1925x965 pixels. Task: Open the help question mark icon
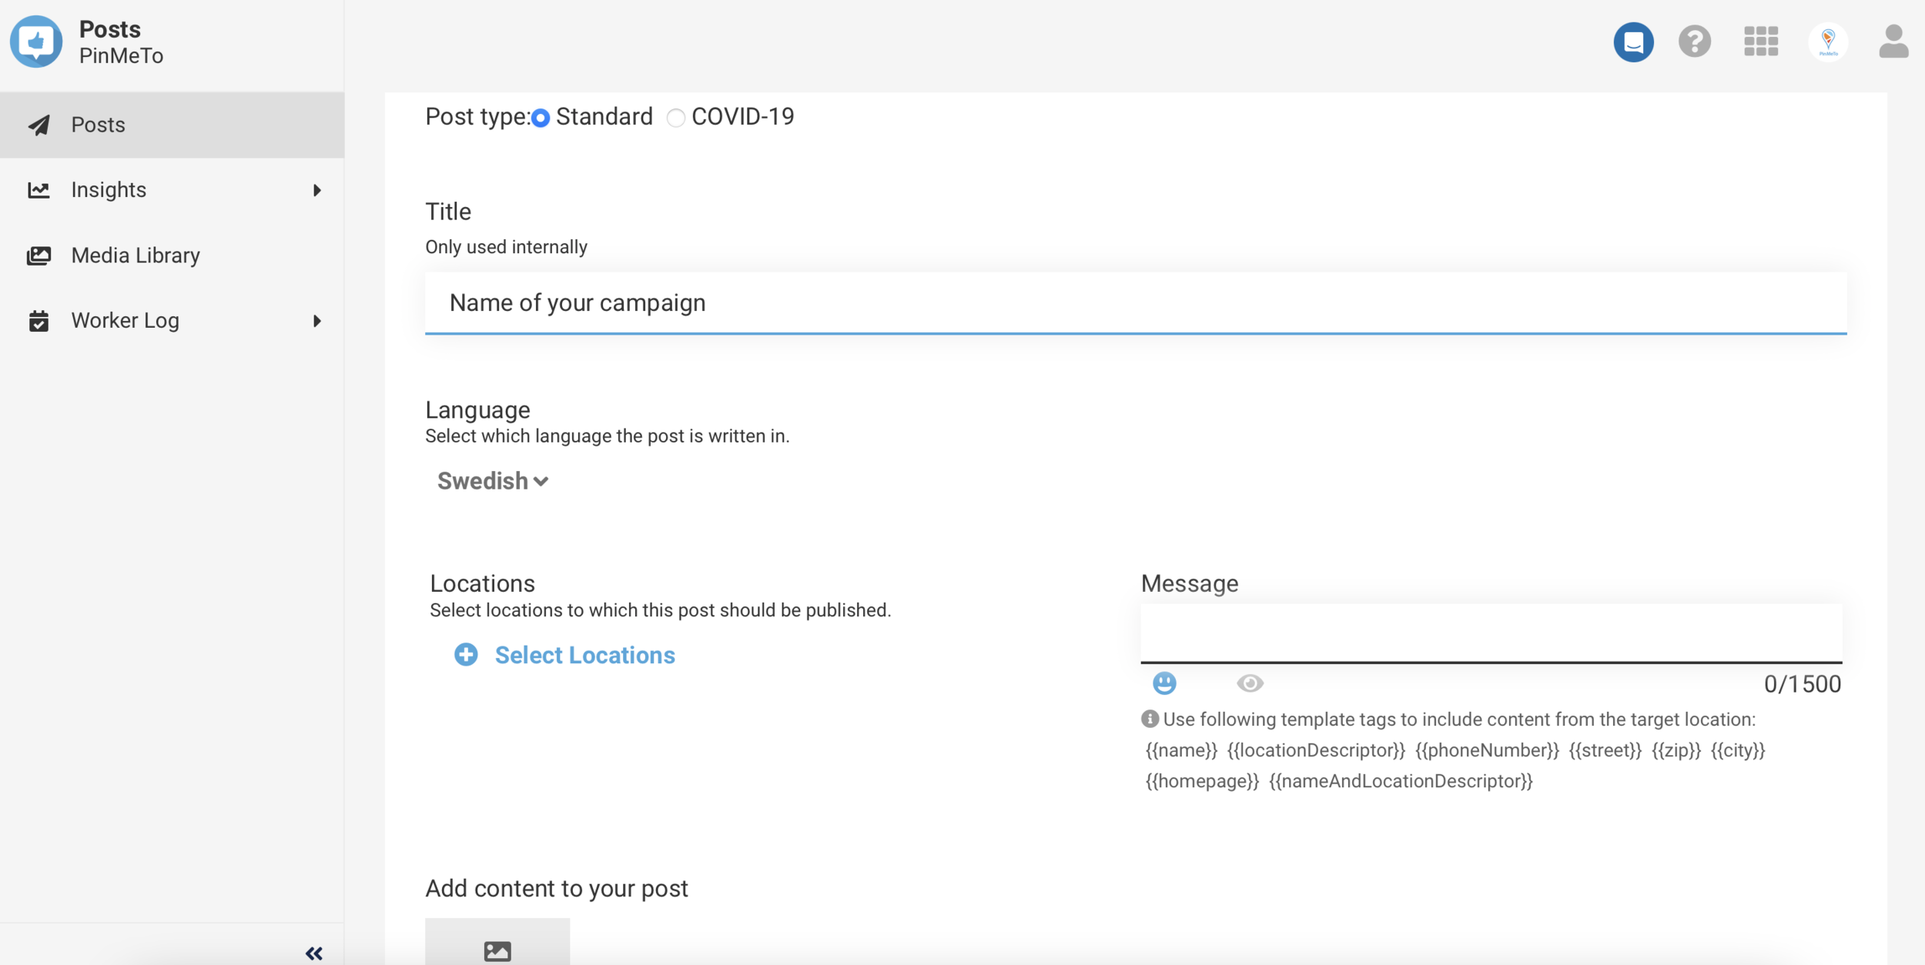[1695, 42]
